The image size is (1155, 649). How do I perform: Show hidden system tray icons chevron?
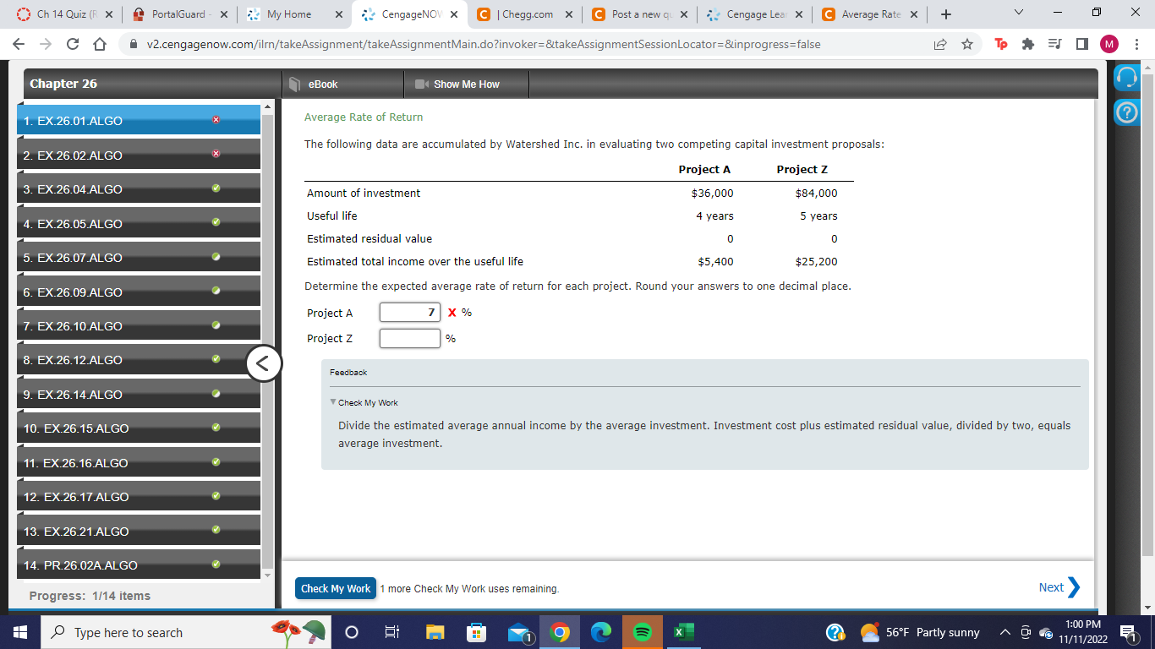(1005, 632)
